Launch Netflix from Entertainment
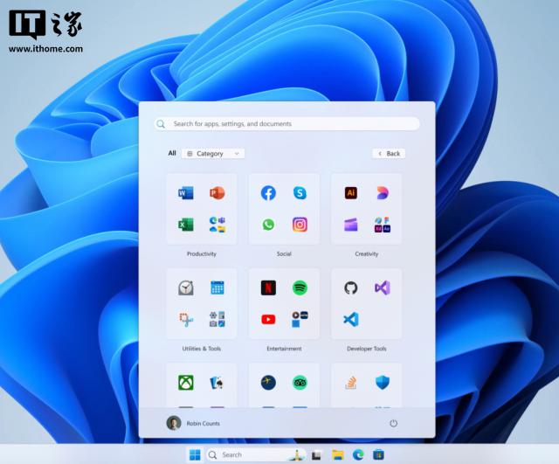559x464 pixels. tap(268, 287)
